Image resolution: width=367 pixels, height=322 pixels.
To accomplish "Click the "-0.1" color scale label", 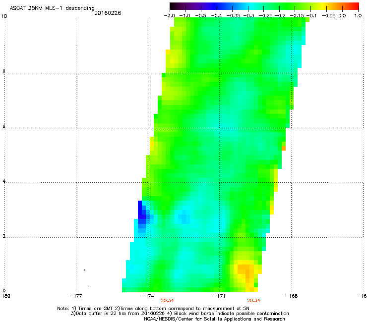I will pyautogui.click(x=311, y=16).
